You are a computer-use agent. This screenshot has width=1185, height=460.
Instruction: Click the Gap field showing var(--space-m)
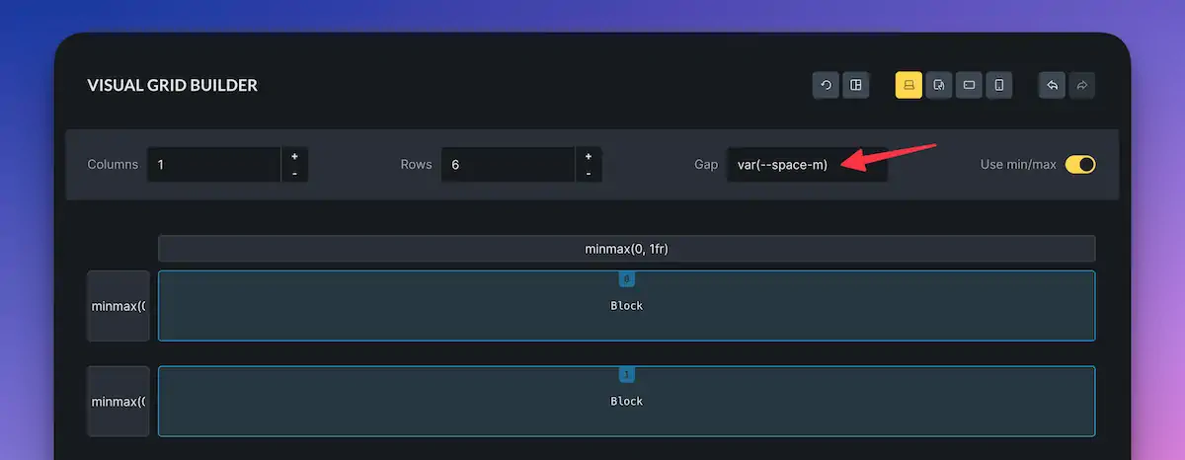[x=808, y=165]
